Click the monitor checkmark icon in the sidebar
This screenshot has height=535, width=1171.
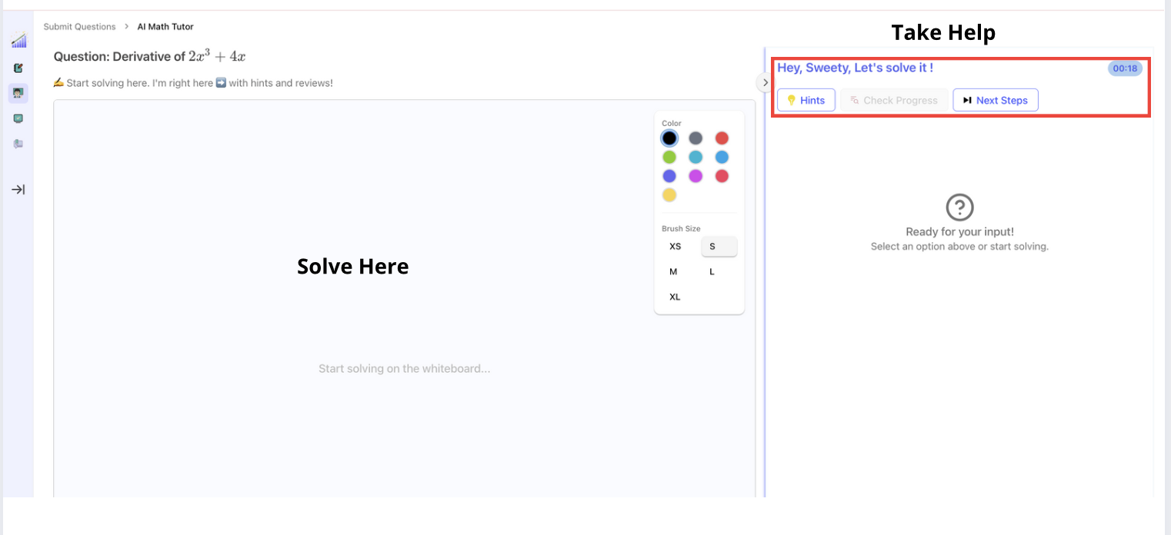pos(17,118)
